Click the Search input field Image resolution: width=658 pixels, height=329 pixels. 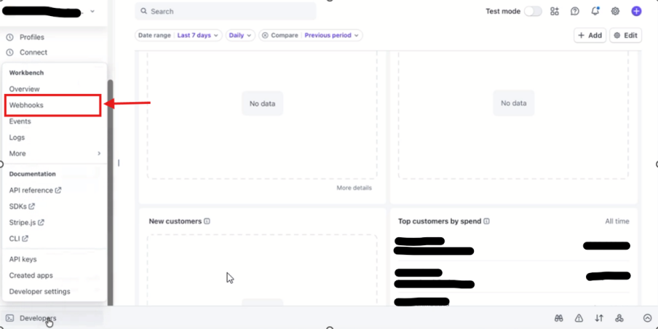(226, 12)
